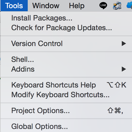Click the blue cloud status icon
The image size is (132, 132).
coord(129,5)
